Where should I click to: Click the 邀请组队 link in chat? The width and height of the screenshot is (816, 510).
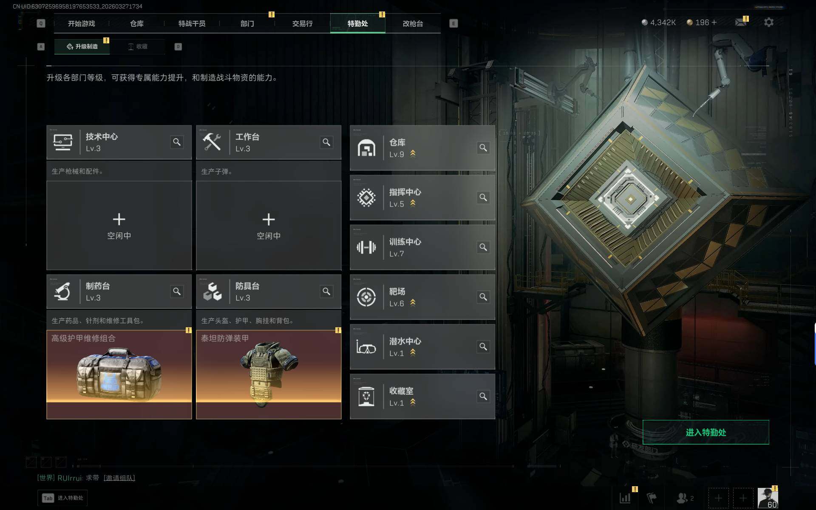tap(119, 478)
